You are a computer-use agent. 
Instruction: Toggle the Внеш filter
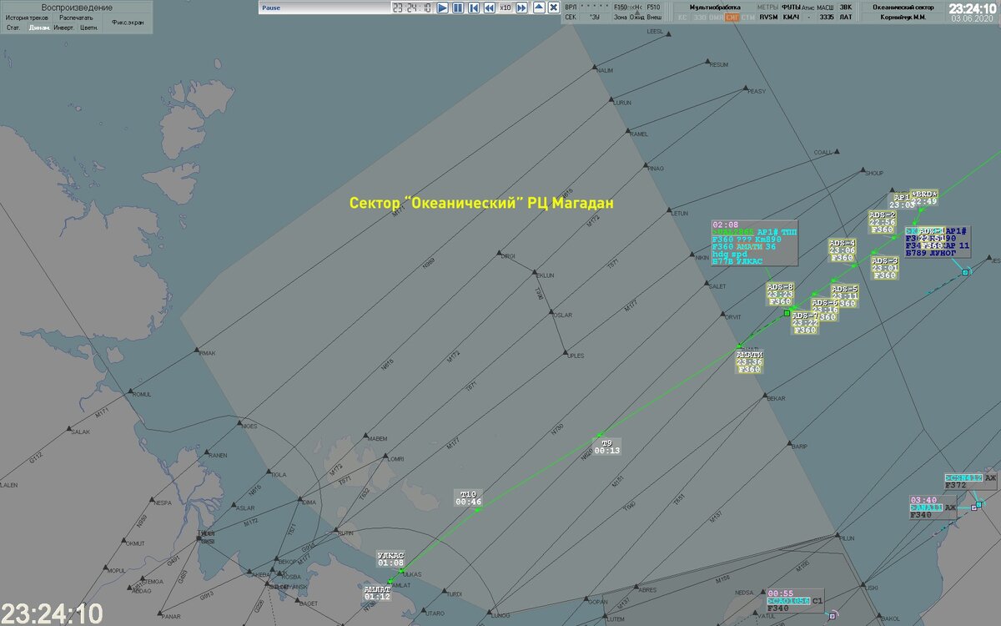[654, 17]
